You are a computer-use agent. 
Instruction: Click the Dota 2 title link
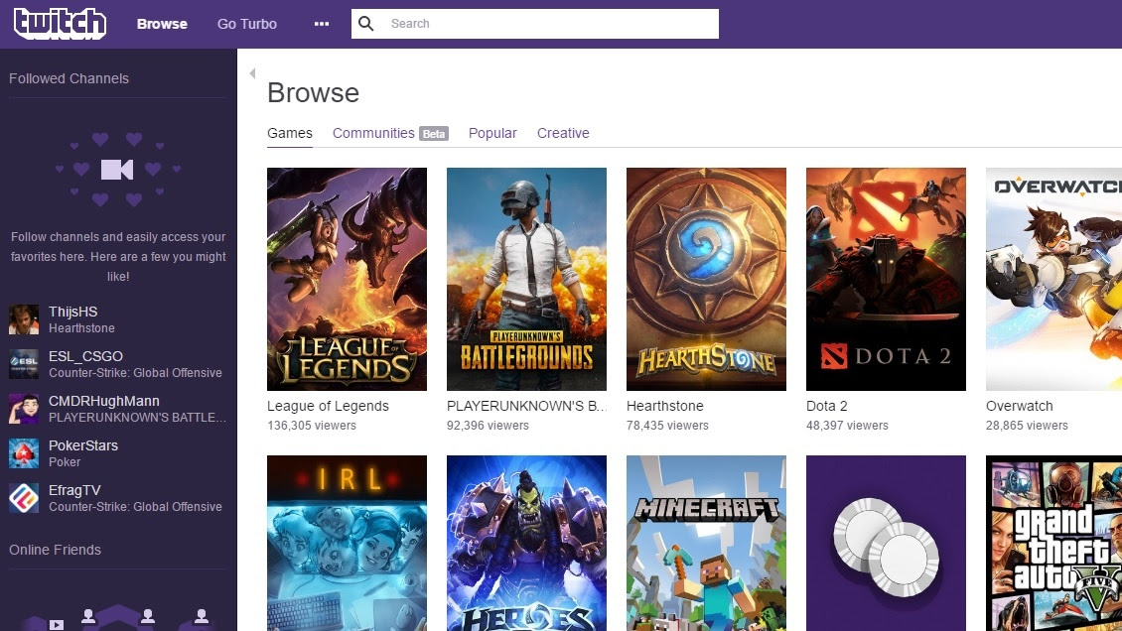826,406
